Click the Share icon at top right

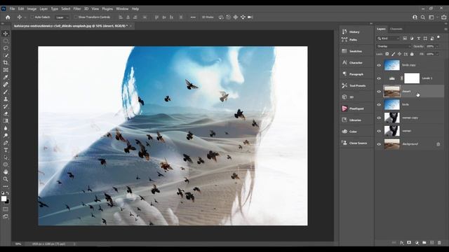point(444,17)
